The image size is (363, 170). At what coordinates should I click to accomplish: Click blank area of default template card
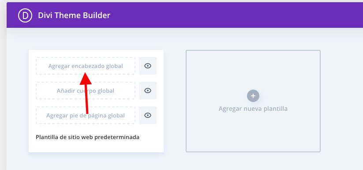96,146
